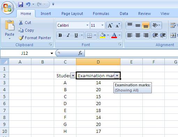Click the Save icon in quick access toolbar

[21, 5]
